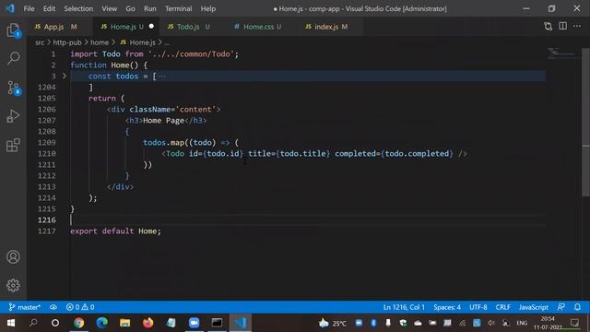Open the src breadcrumb dropdown

(x=40, y=42)
